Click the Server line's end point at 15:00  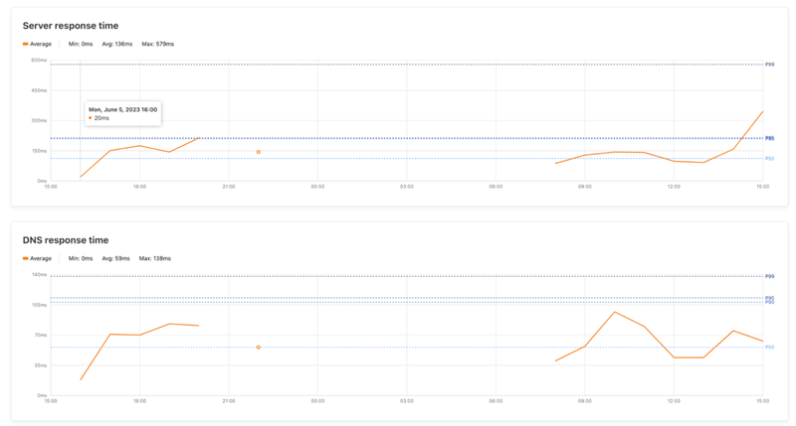pyautogui.click(x=762, y=111)
